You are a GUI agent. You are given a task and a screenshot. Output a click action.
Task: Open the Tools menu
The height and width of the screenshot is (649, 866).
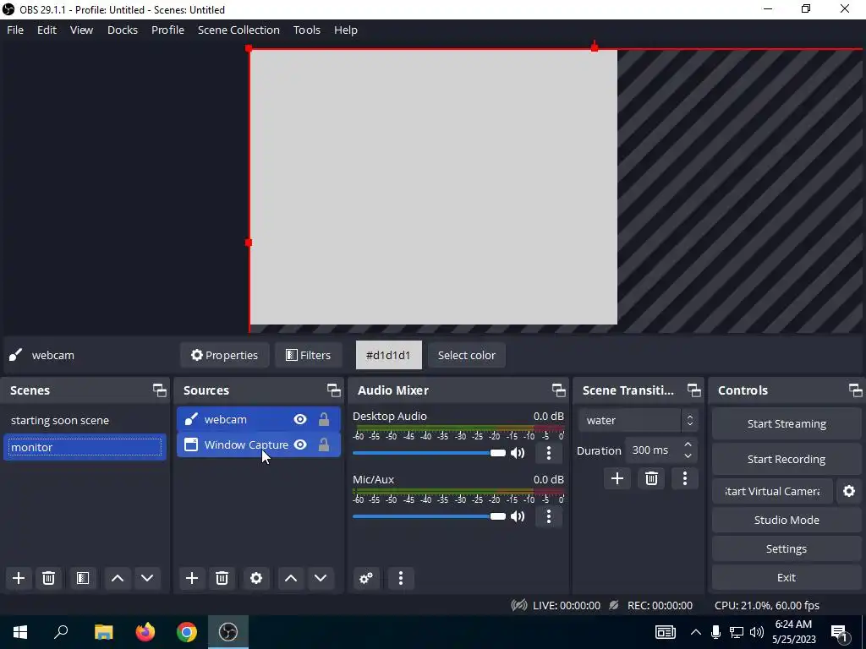coord(306,30)
